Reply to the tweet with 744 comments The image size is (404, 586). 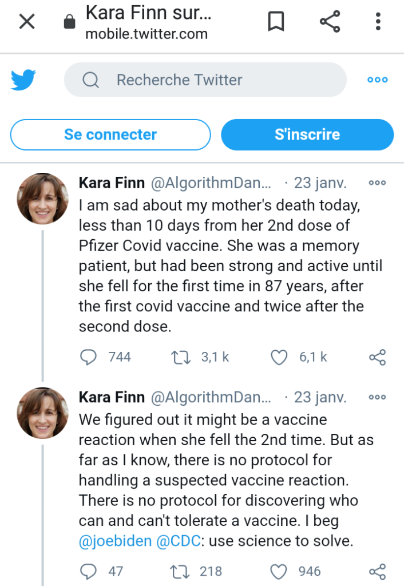coord(88,358)
